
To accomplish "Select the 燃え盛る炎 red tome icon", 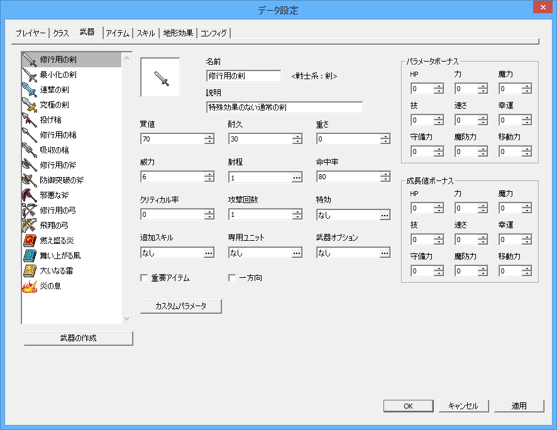I will pos(30,241).
